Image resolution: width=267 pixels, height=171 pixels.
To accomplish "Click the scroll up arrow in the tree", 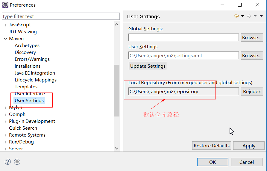I will pos(117,25).
